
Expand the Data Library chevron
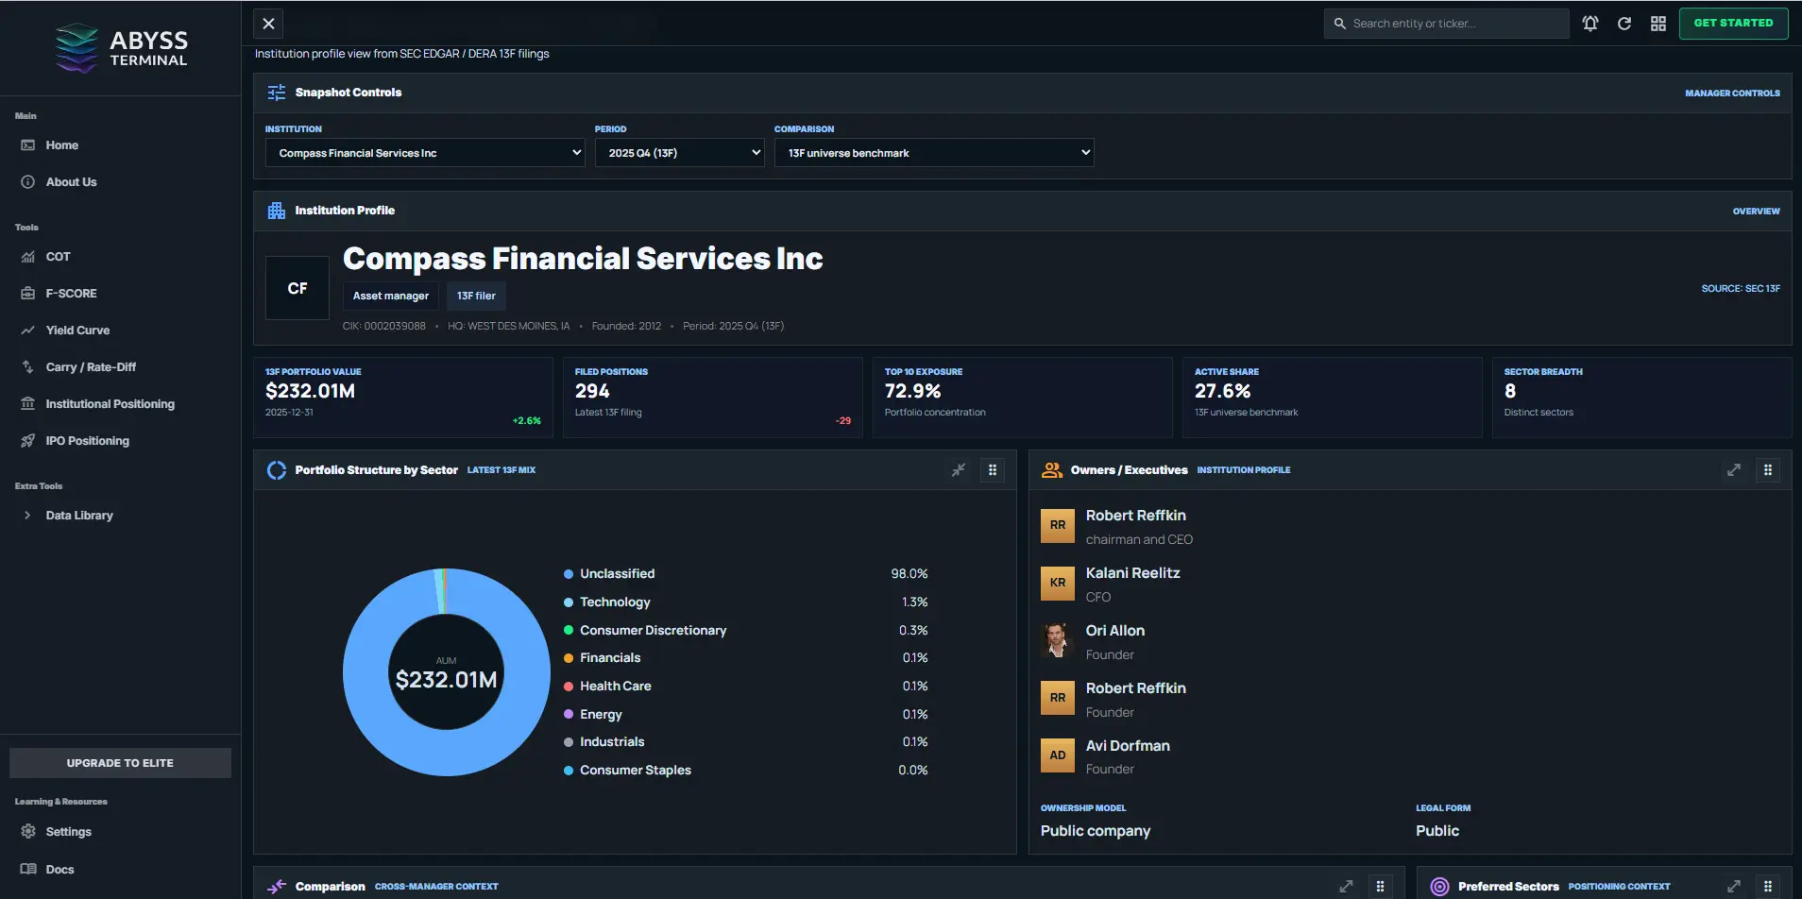point(27,516)
